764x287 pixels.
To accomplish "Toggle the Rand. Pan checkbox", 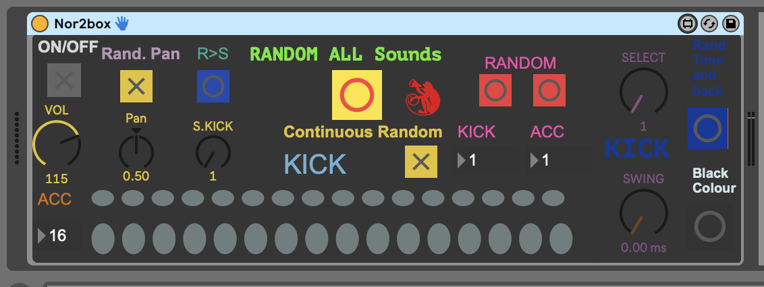I will point(136,86).
